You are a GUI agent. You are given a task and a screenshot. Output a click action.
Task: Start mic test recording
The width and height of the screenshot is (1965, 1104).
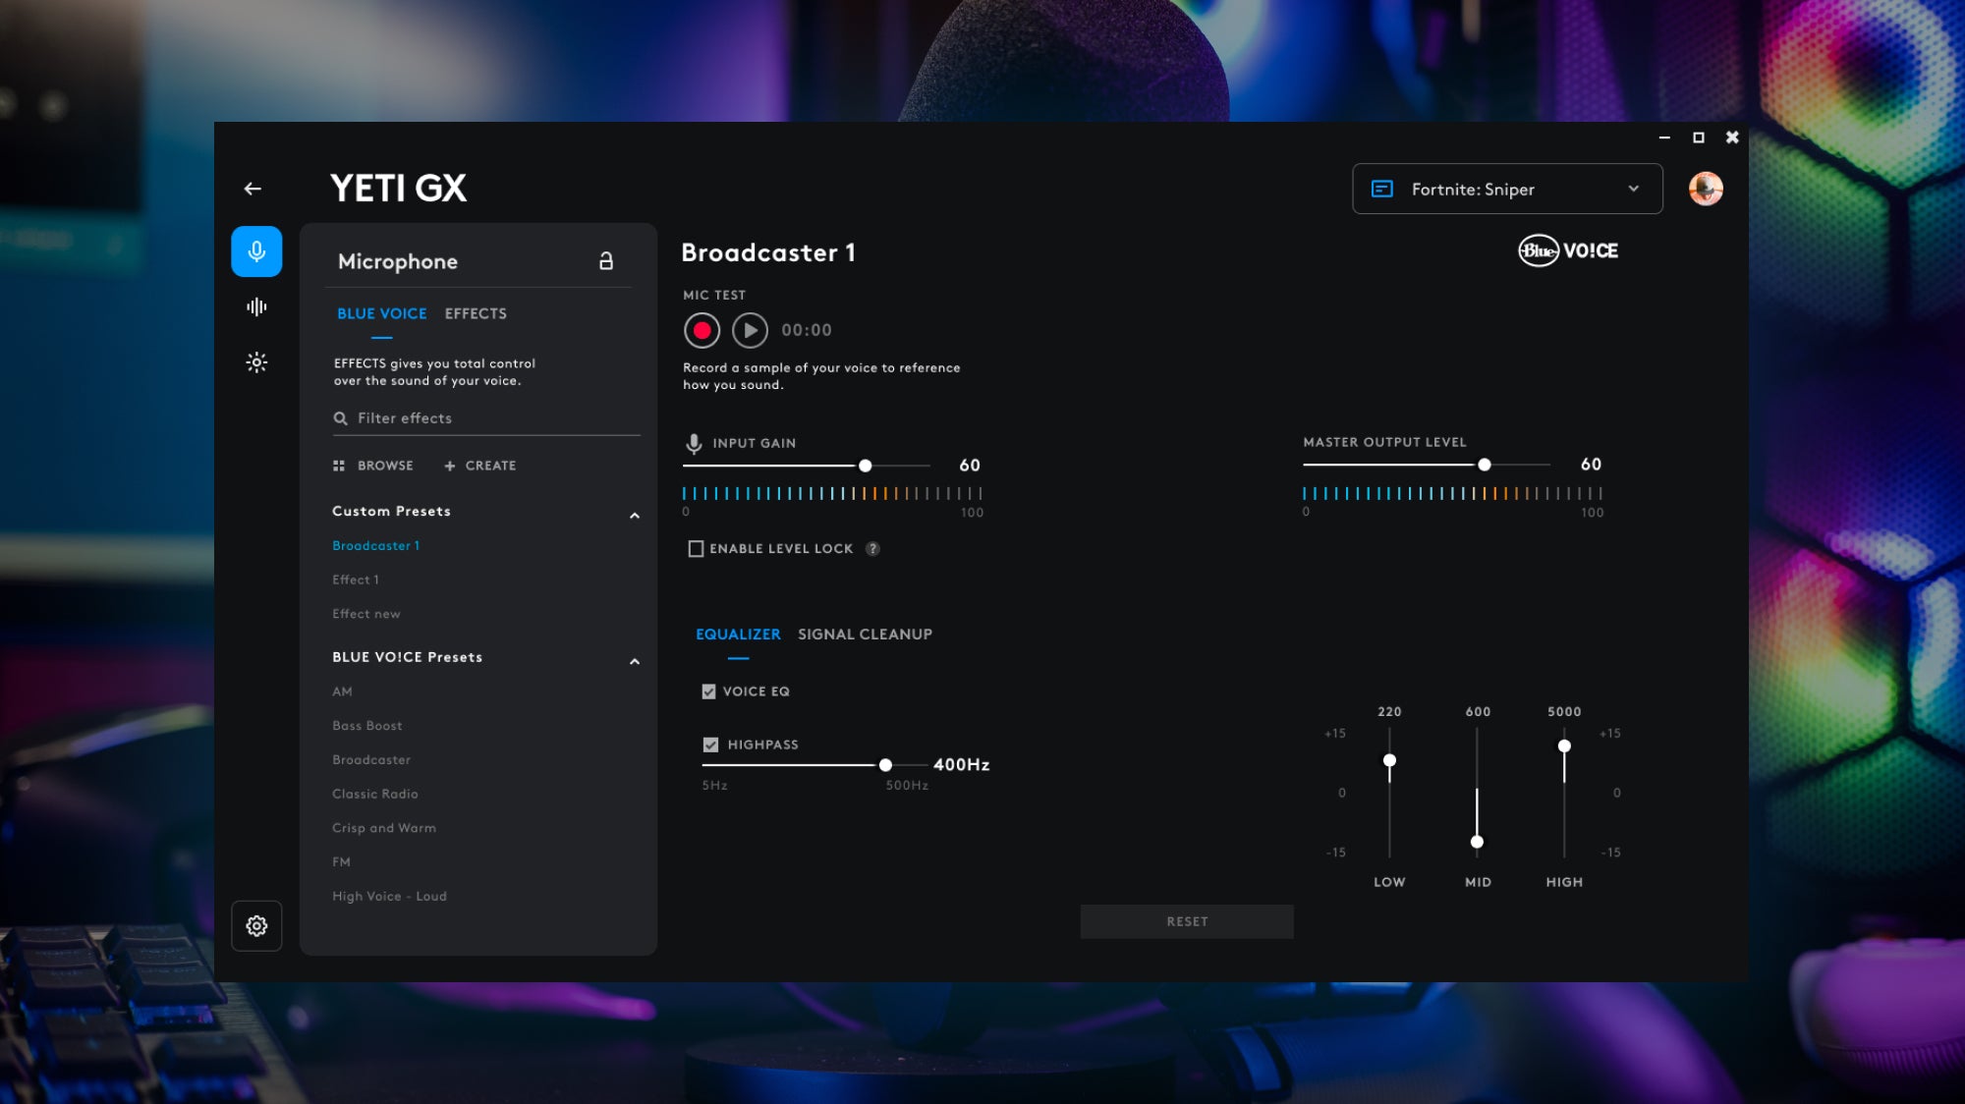(702, 331)
